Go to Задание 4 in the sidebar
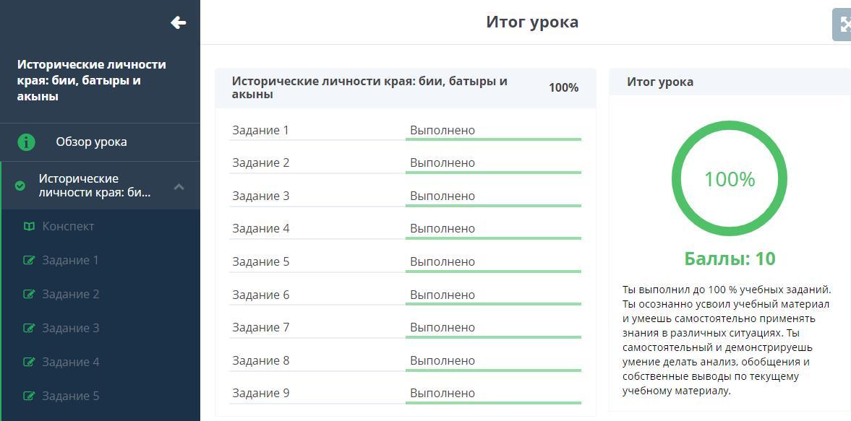Screen dimensions: 851x421 (70, 362)
